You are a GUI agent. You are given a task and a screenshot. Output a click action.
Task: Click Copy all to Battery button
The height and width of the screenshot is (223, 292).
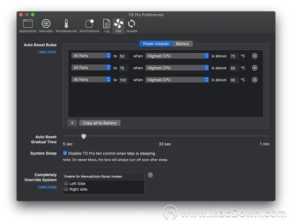[x=100, y=123]
